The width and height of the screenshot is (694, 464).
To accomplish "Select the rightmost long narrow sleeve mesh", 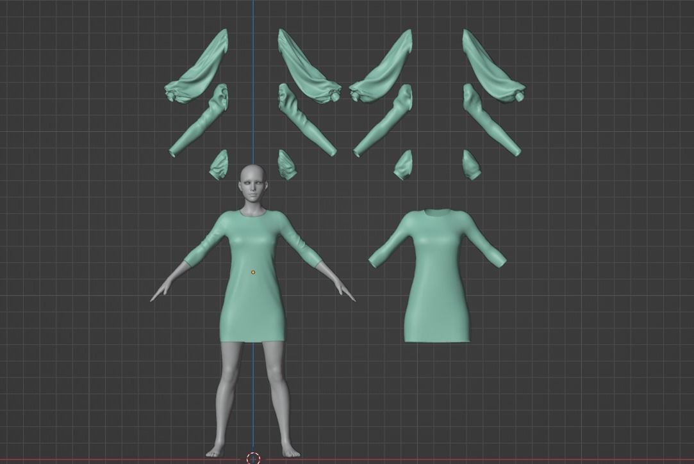I will [x=492, y=120].
